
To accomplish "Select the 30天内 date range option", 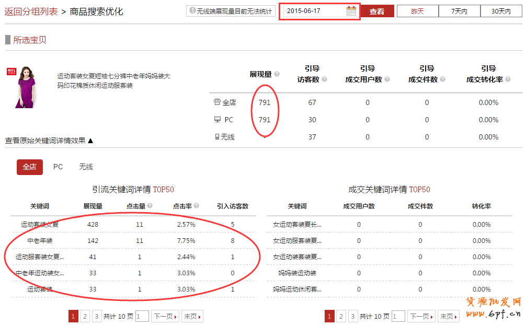I will click(501, 11).
